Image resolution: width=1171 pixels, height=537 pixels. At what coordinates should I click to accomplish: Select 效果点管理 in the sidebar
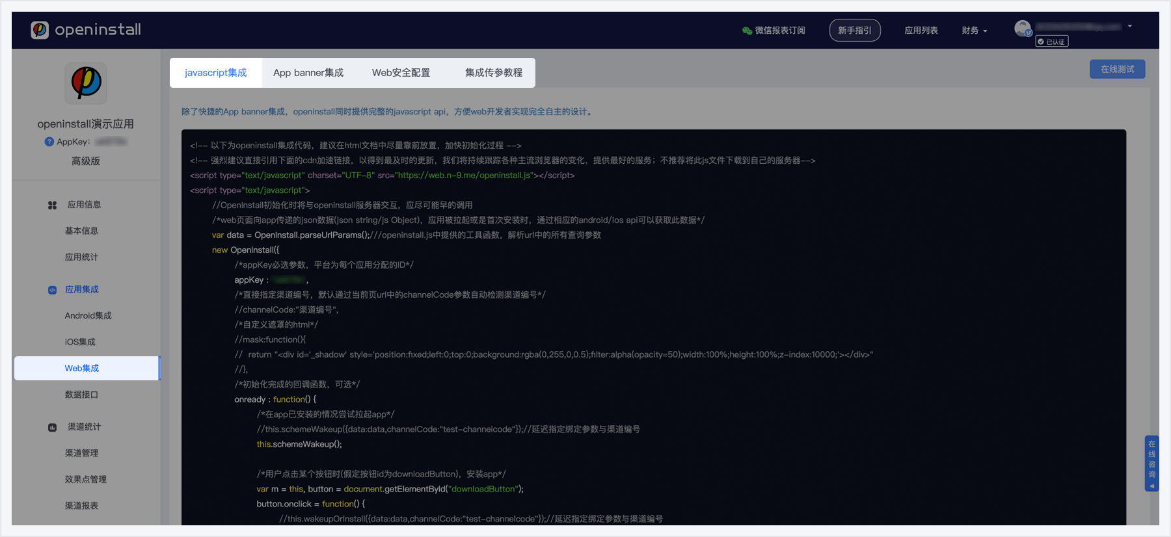85,480
